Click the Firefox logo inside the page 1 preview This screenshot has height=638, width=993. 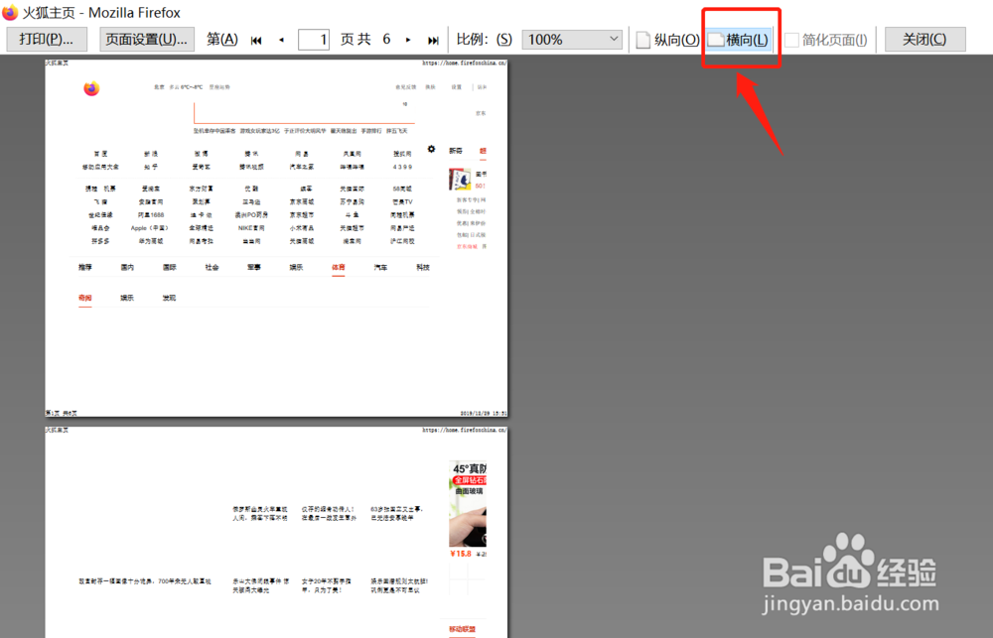[x=91, y=88]
